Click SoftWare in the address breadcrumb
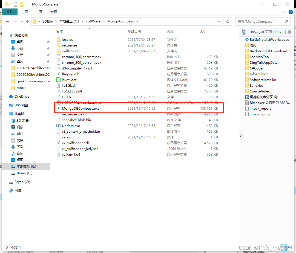 click(93, 21)
